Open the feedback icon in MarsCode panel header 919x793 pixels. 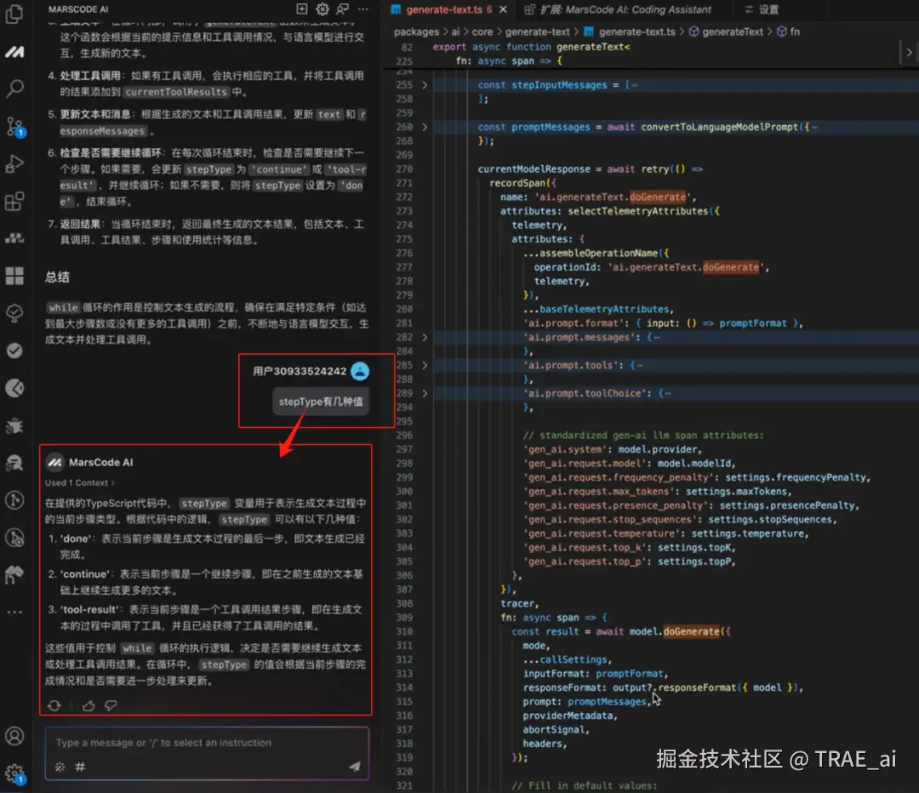(341, 9)
